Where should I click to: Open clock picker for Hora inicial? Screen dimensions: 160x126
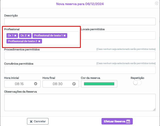(x=35, y=84)
